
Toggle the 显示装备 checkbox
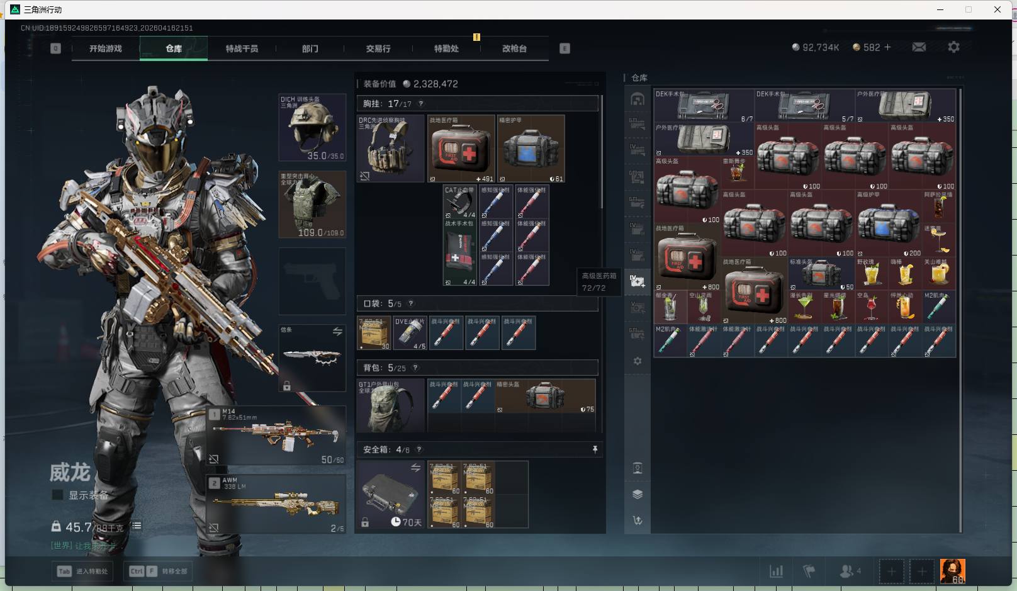[57, 495]
